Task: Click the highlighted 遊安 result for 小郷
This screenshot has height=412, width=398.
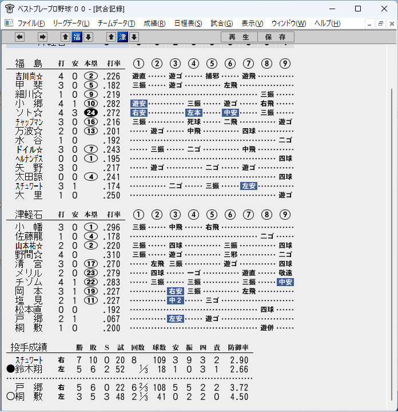Action: point(139,104)
